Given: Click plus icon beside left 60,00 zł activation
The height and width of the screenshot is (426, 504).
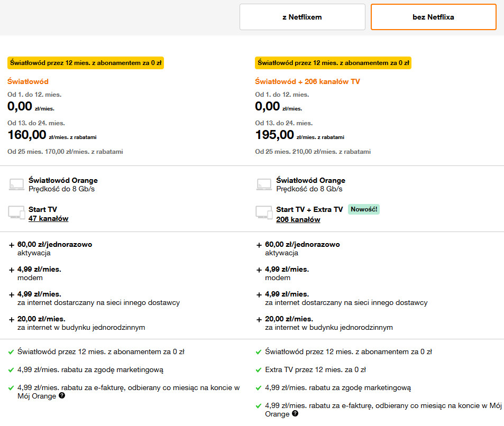Looking at the screenshot, I should (12, 245).
